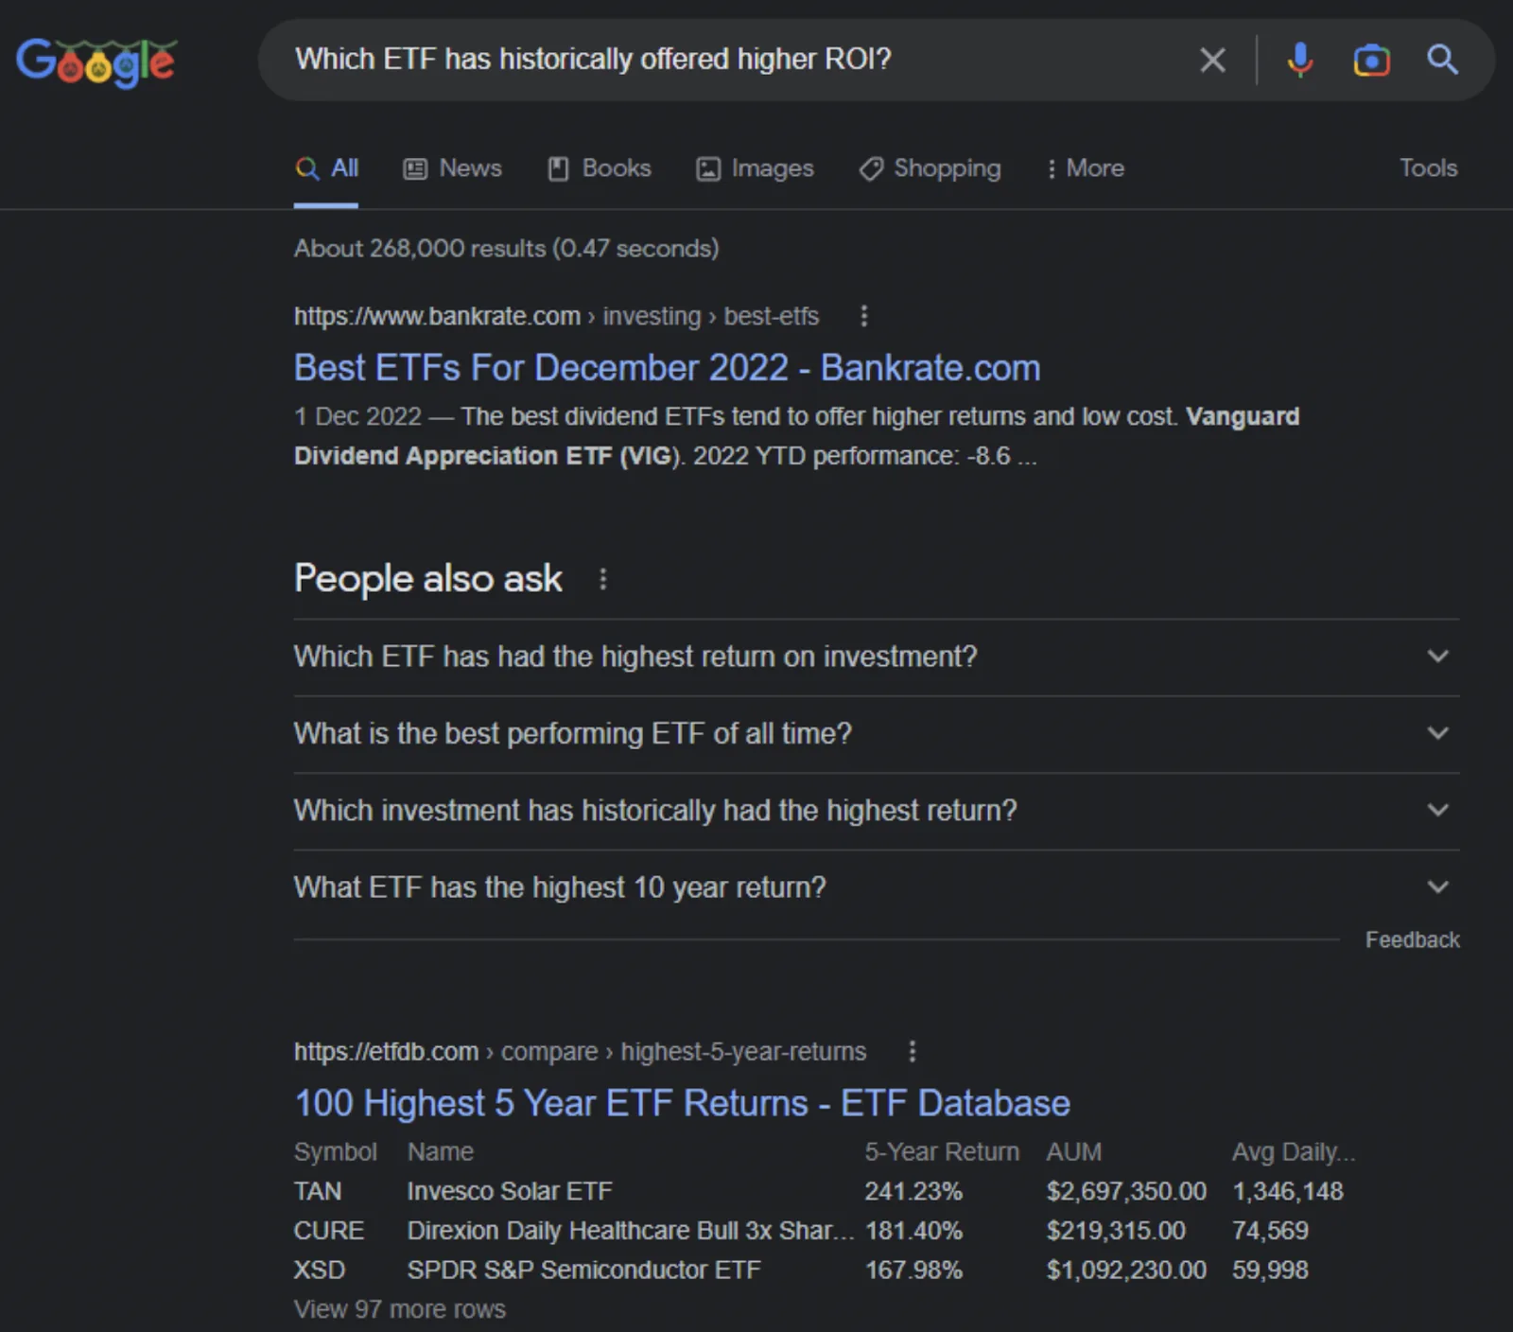Expand 'Which investment has historically had highest return'
The height and width of the screenshot is (1332, 1513).
tap(877, 810)
